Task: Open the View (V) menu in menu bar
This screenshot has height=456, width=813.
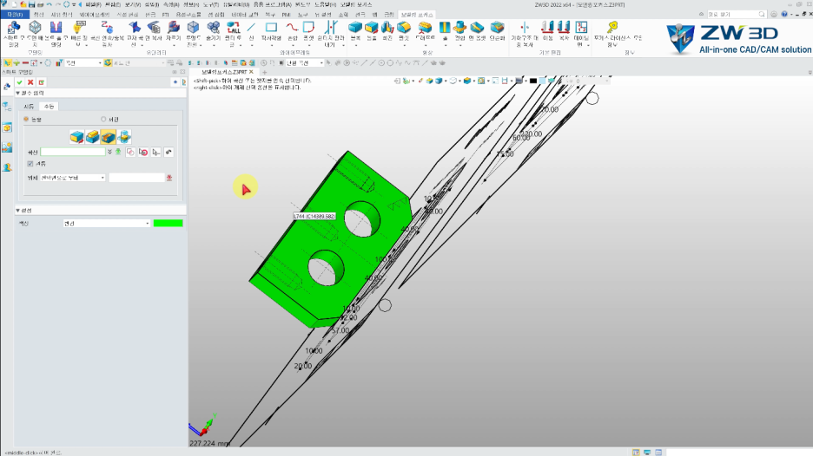Action: pyautogui.click(x=133, y=4)
